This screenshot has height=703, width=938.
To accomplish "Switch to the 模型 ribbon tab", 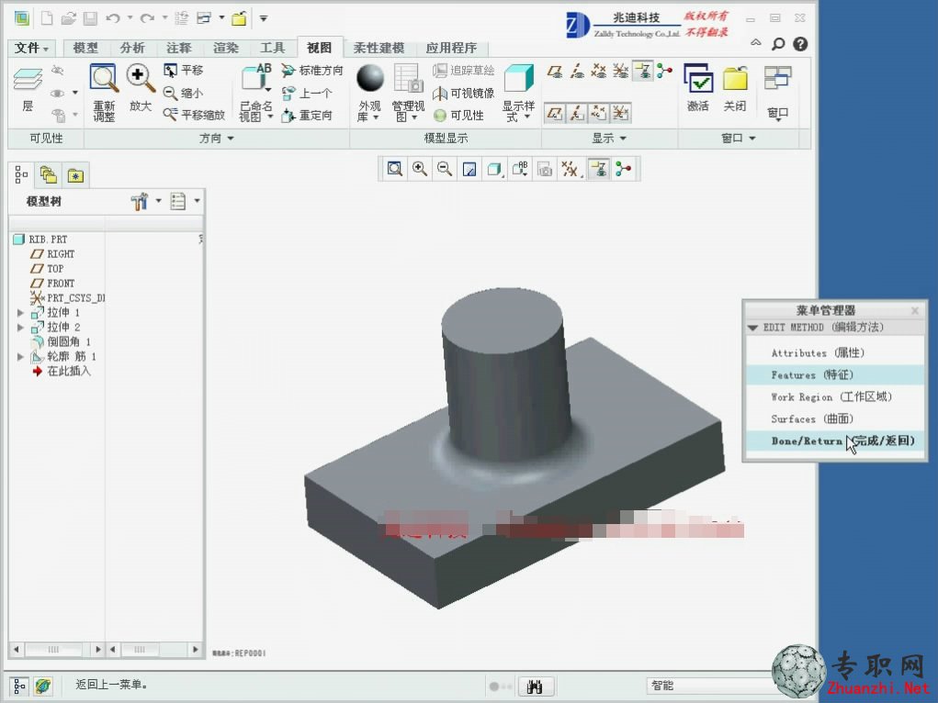I will [85, 48].
